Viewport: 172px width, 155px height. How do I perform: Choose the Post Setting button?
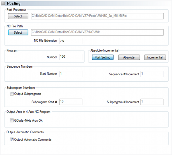point(103,57)
